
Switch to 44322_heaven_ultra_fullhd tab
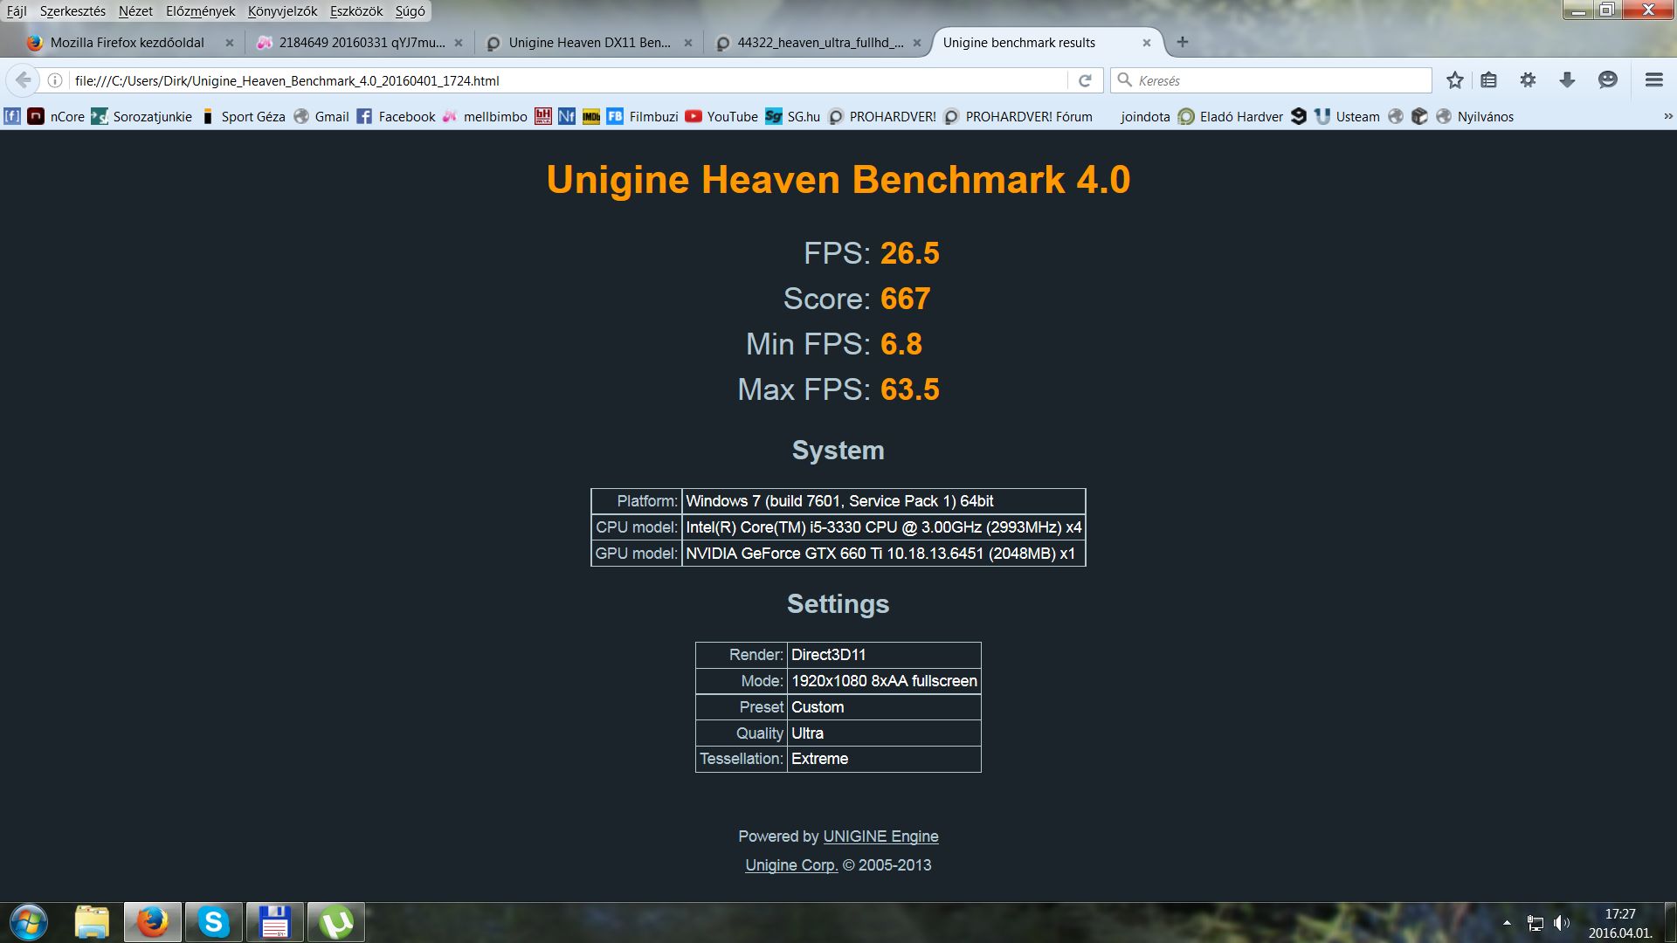coord(820,42)
